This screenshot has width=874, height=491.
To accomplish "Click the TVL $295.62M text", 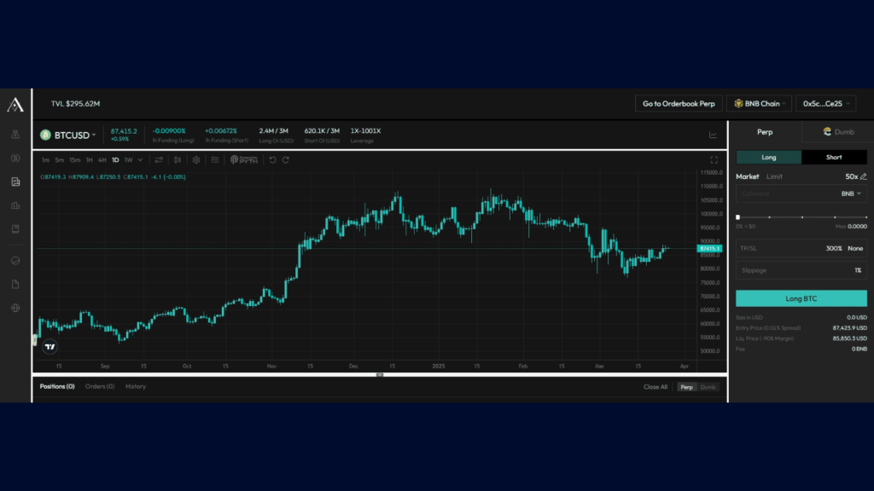I will point(76,103).
